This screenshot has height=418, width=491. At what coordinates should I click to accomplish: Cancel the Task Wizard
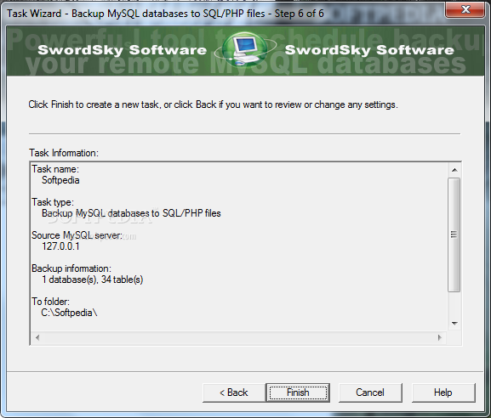click(370, 393)
